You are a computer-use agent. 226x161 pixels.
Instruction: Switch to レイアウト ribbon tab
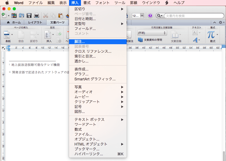click(x=35, y=22)
